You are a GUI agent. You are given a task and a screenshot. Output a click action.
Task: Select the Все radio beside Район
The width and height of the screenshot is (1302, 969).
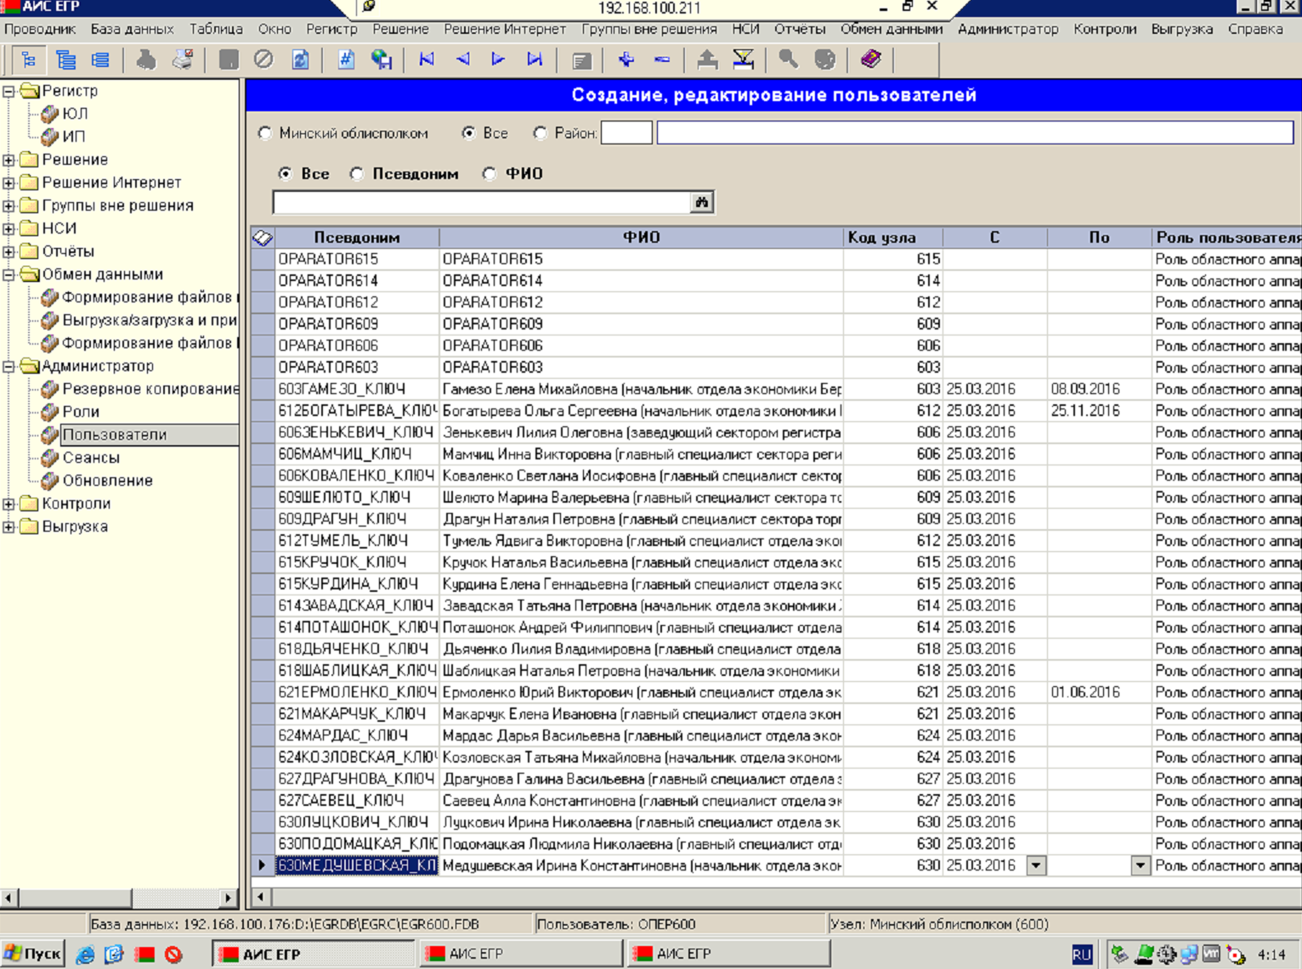[x=468, y=133]
